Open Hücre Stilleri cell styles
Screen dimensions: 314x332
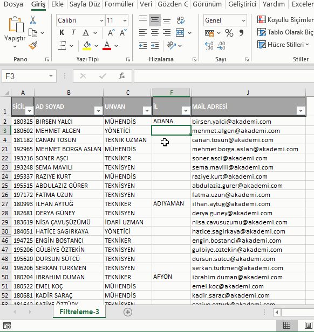pyautogui.click(x=283, y=45)
